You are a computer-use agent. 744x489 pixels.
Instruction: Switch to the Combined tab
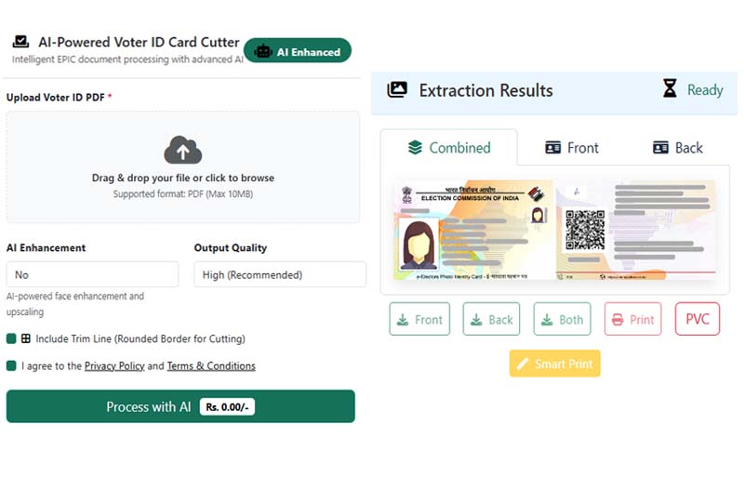(x=449, y=148)
